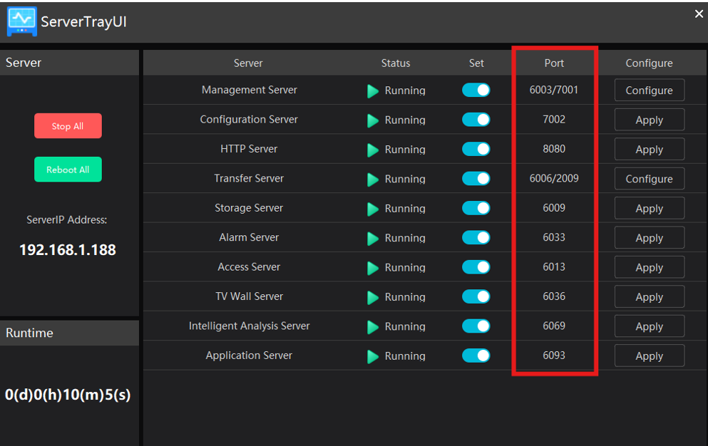
Task: Open Configure for Management Server
Action: [649, 90]
